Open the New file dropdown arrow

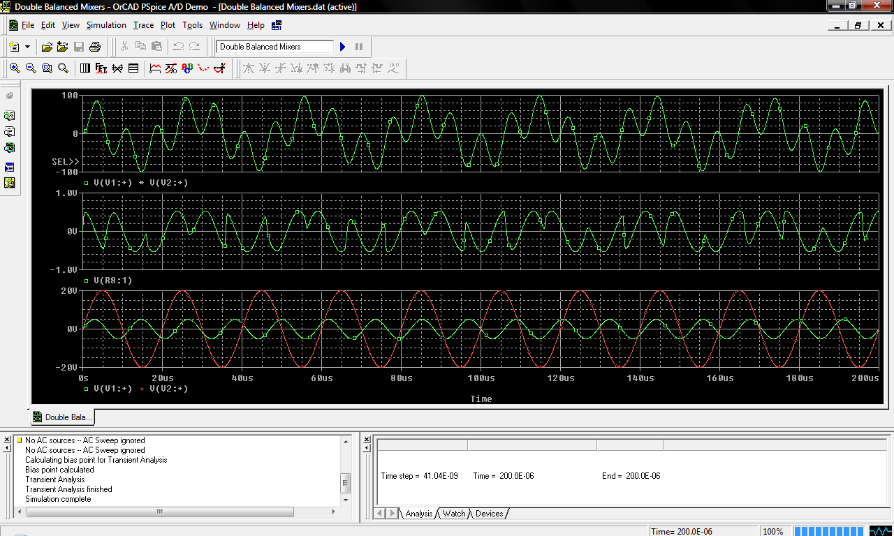(x=28, y=47)
